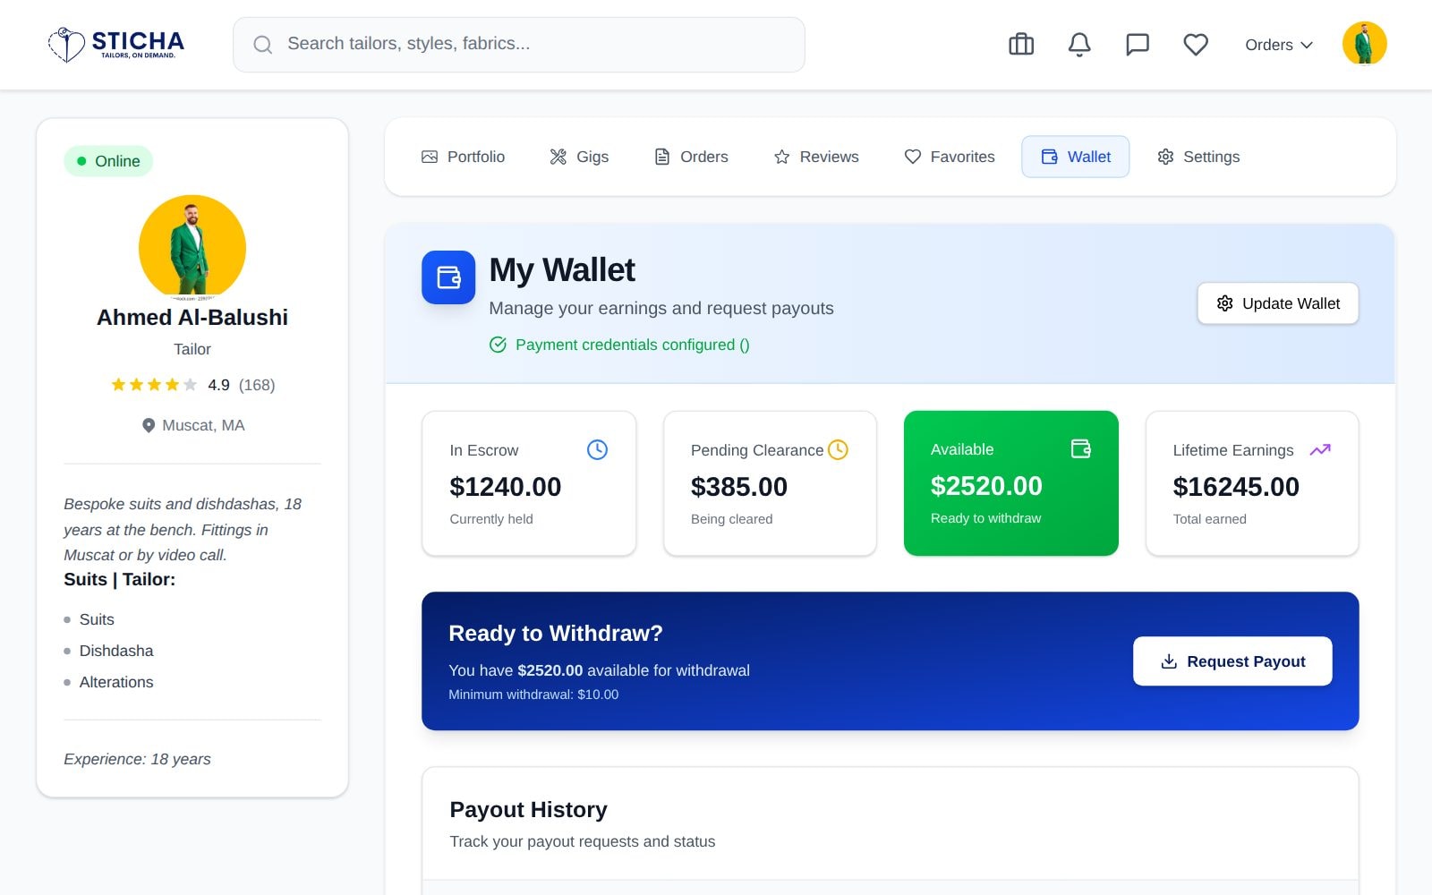1432x895 pixels.
Task: Click the trend arrow on Lifetime Earnings card
Action: pos(1320,449)
